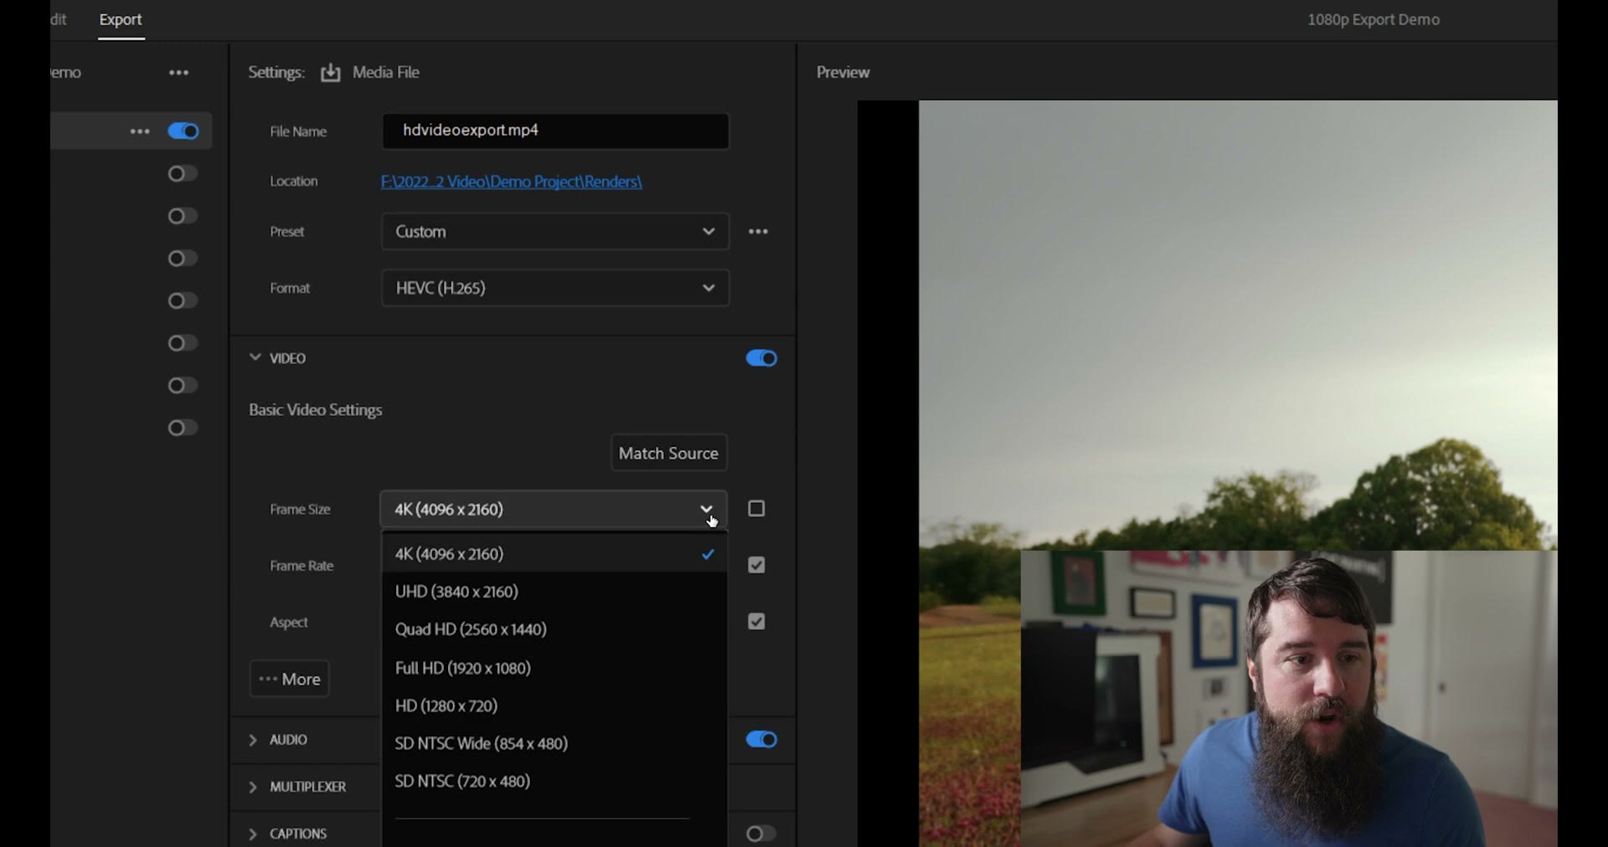Click the 1080p Export Demo project title
This screenshot has width=1608, height=847.
pos(1373,20)
